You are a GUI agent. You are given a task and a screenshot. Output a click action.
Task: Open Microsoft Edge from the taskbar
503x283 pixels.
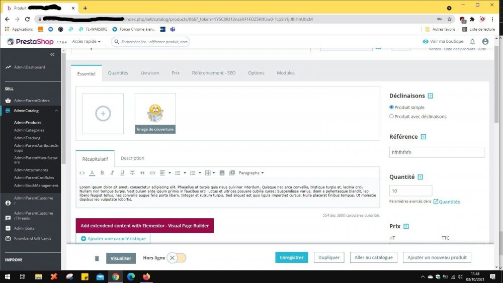131,276
